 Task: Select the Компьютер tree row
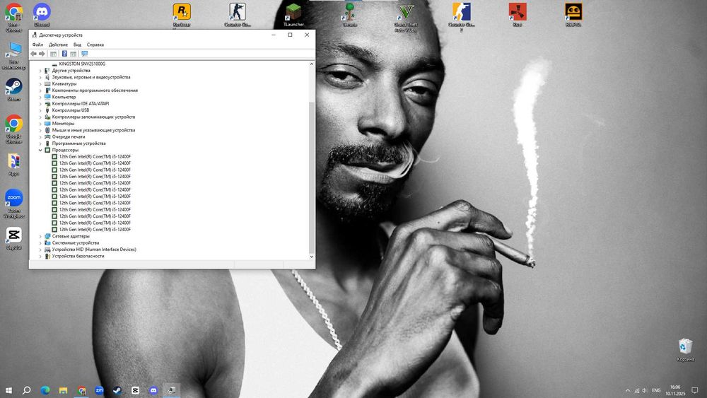click(x=64, y=97)
